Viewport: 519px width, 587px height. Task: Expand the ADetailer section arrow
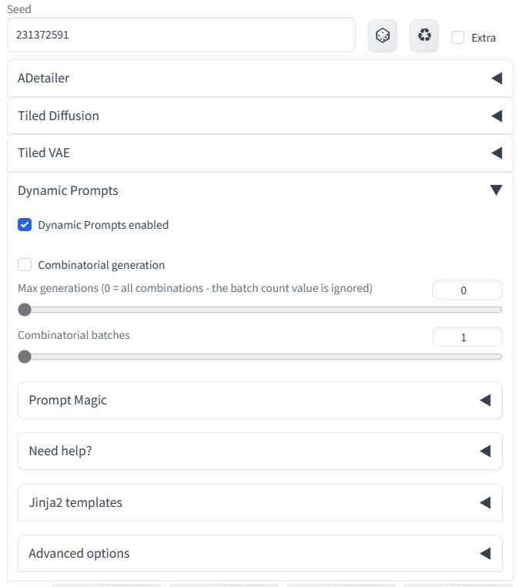[496, 79]
